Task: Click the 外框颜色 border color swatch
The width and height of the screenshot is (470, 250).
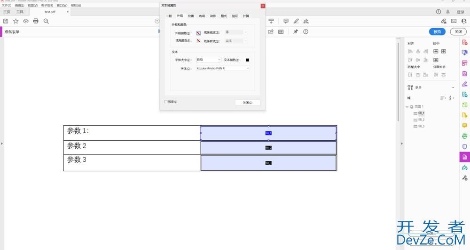Action: [198, 33]
